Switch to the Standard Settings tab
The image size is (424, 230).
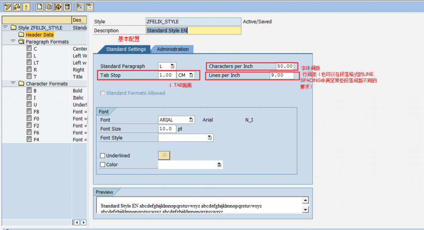126,49
